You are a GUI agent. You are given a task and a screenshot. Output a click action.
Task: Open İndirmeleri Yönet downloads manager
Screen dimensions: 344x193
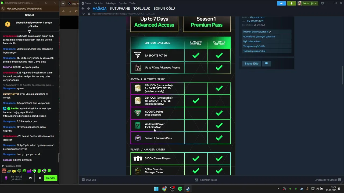click(x=206, y=180)
